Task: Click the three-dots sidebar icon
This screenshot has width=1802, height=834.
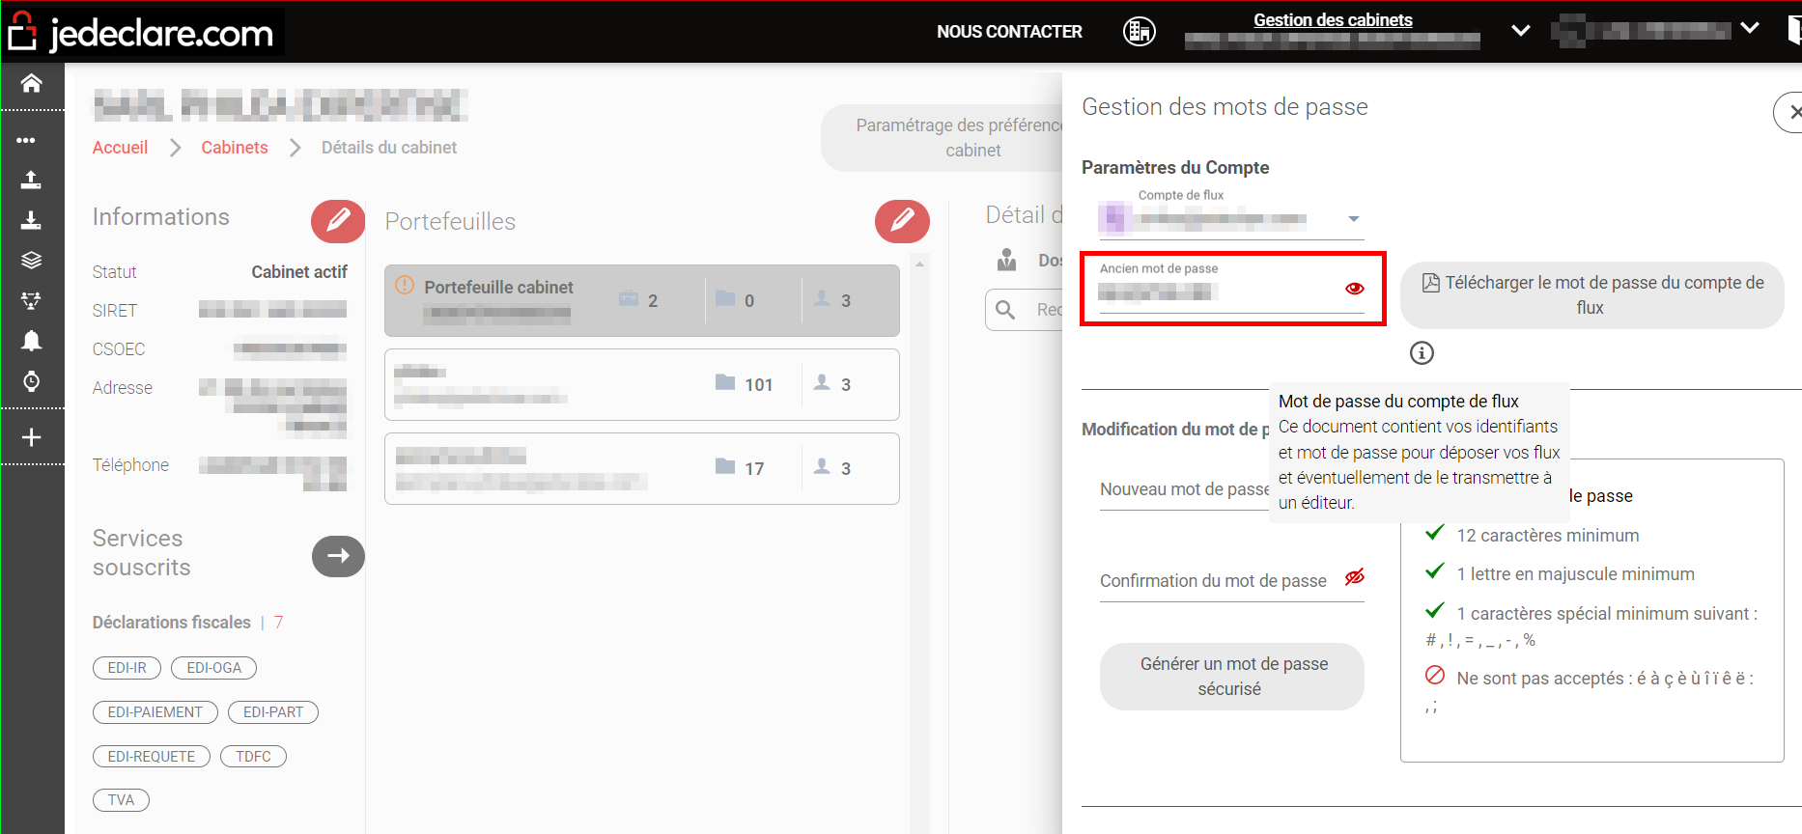Action: (26, 140)
